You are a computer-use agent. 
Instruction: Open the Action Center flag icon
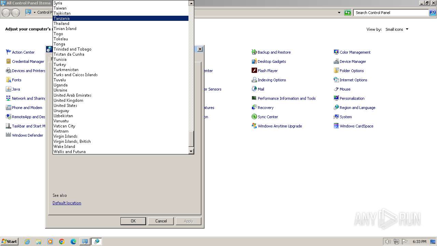9,52
